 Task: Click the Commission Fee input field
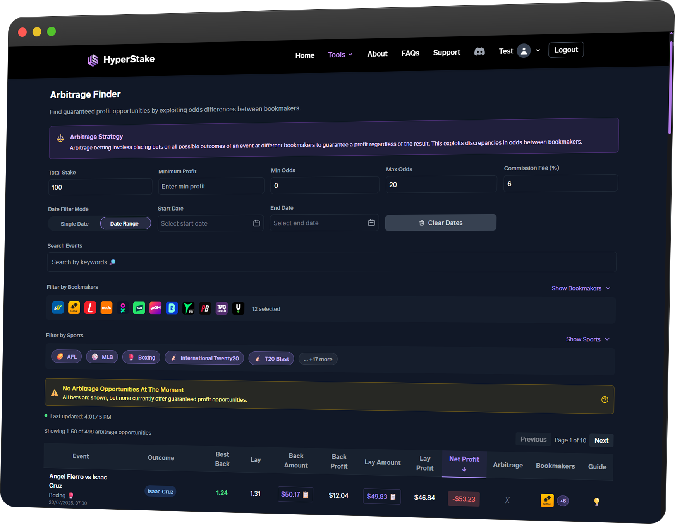tap(560, 183)
